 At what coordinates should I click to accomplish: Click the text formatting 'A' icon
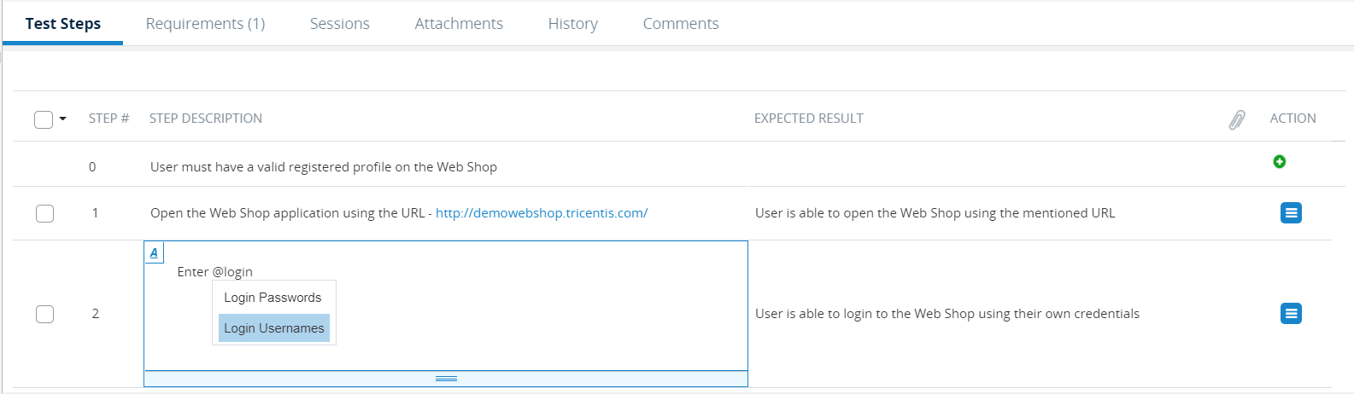pyautogui.click(x=154, y=252)
